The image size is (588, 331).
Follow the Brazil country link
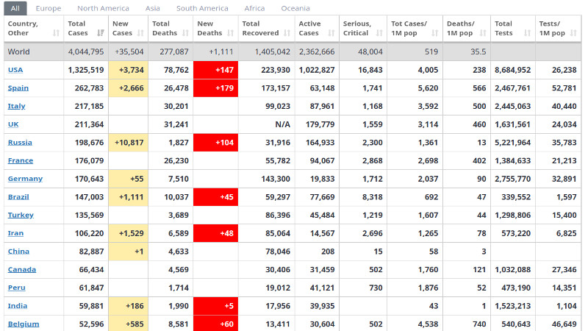[x=18, y=197]
